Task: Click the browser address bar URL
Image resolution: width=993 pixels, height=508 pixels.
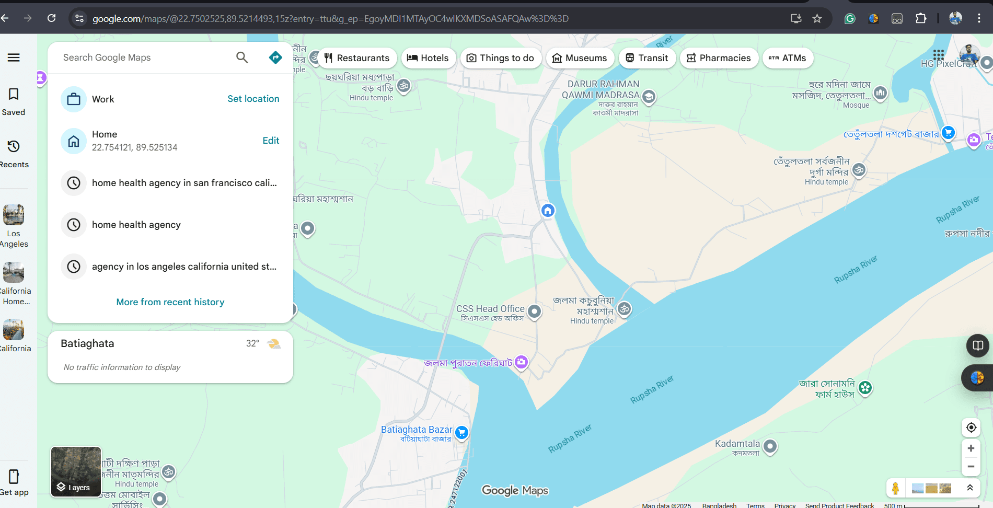Action: point(330,19)
